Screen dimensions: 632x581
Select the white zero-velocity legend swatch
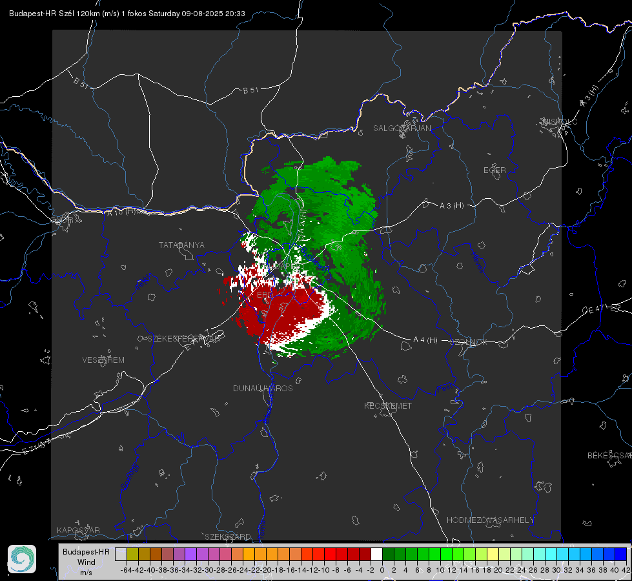376,555
